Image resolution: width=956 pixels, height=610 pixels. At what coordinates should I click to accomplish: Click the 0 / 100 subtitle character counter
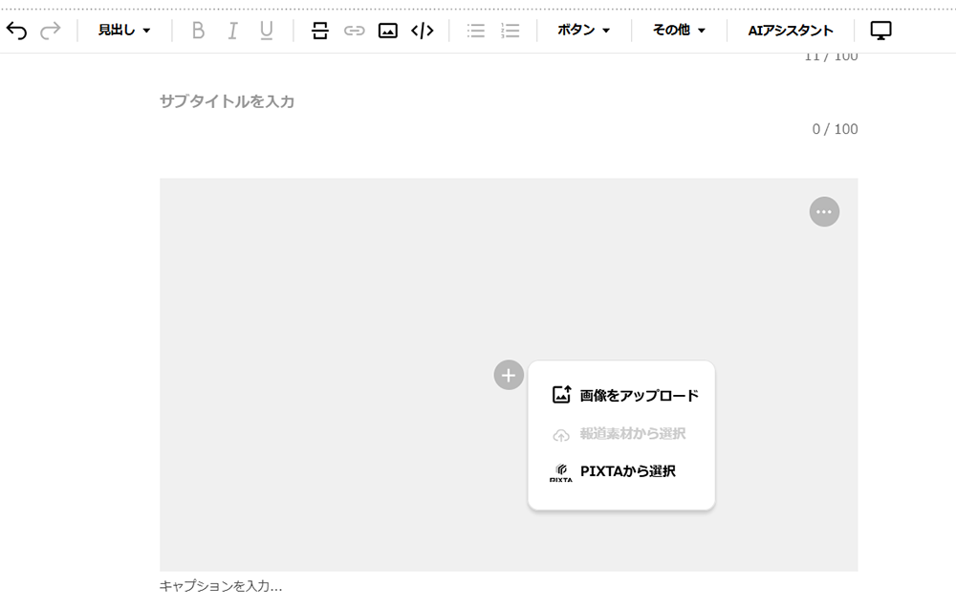[x=835, y=129]
